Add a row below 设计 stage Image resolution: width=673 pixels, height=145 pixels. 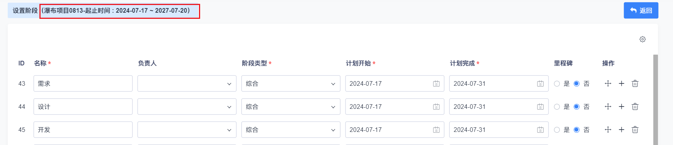tap(622, 107)
